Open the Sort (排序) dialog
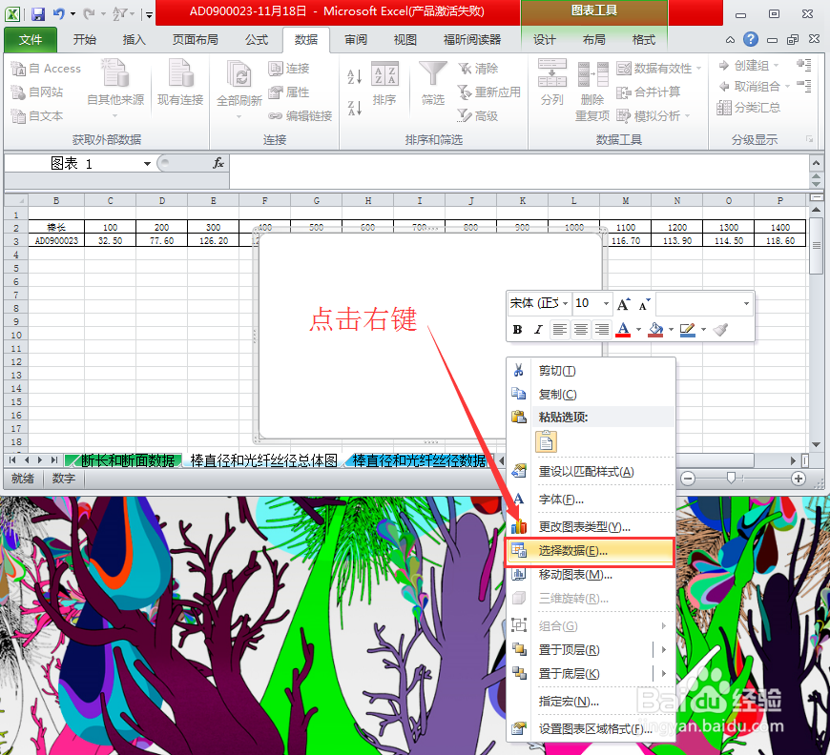Image resolution: width=830 pixels, height=755 pixels. pyautogui.click(x=384, y=84)
